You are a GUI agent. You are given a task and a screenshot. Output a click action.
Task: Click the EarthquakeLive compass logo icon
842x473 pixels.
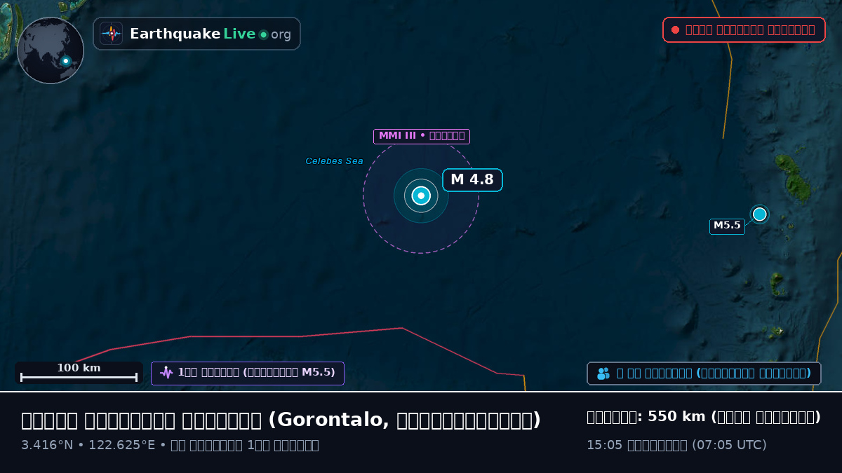111,34
